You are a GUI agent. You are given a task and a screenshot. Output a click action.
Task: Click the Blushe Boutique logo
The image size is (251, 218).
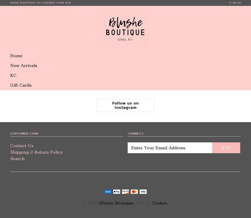(x=125, y=29)
